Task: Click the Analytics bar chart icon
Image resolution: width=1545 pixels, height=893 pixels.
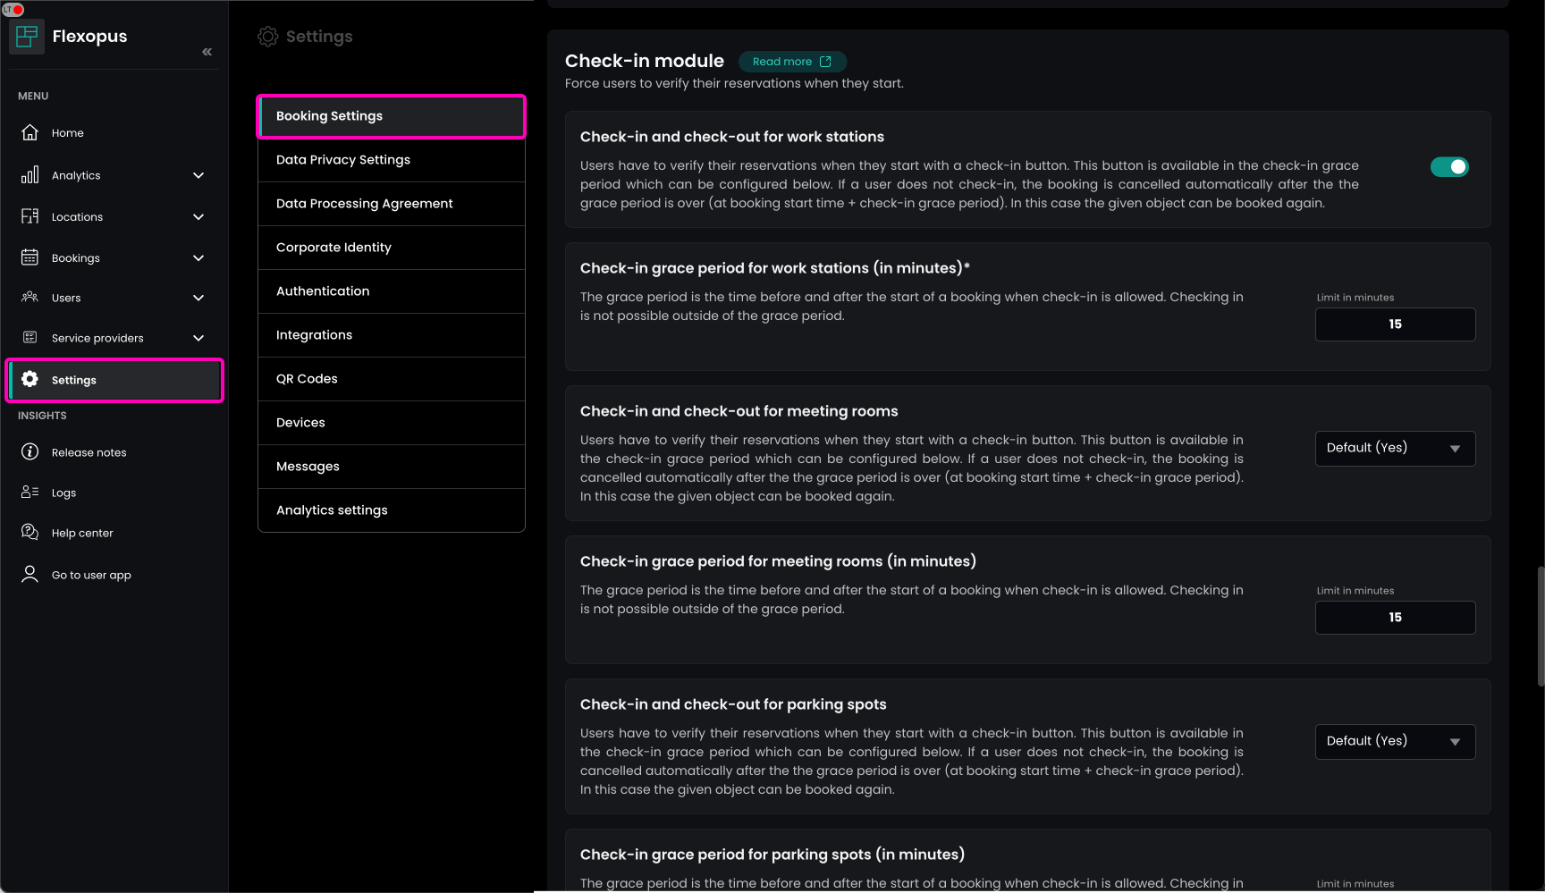Action: point(30,175)
